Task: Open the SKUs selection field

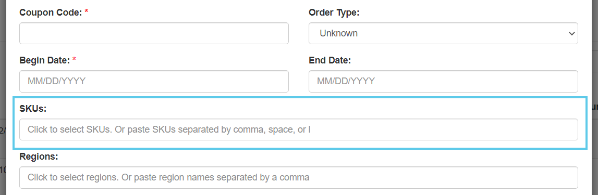Action: click(299, 129)
